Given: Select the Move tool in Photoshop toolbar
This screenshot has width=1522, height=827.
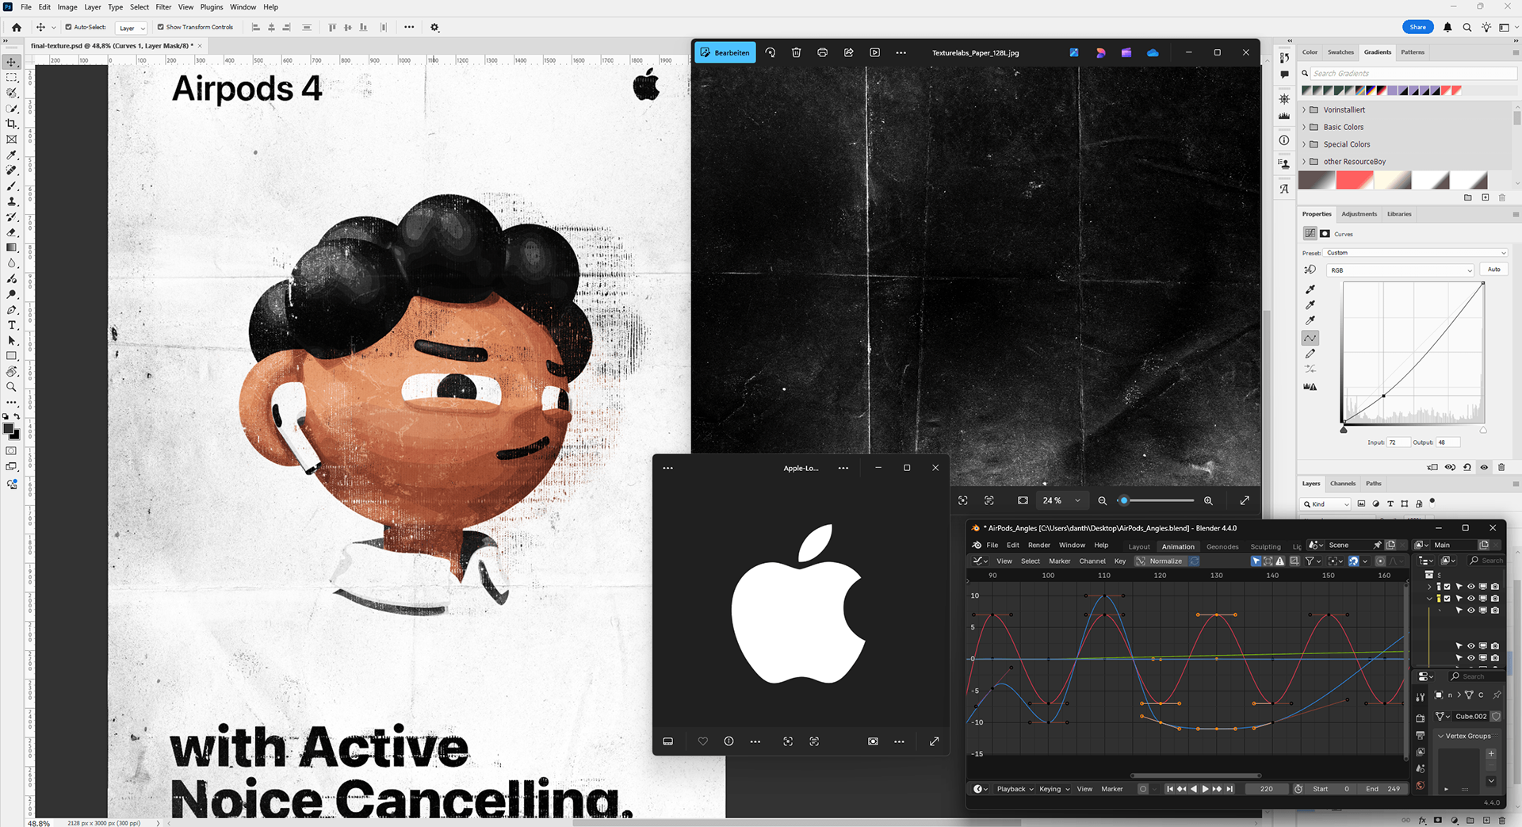Looking at the screenshot, I should pos(11,62).
